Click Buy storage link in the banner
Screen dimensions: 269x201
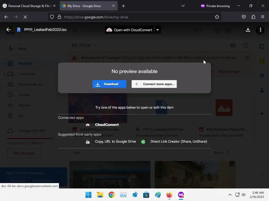click(229, 71)
